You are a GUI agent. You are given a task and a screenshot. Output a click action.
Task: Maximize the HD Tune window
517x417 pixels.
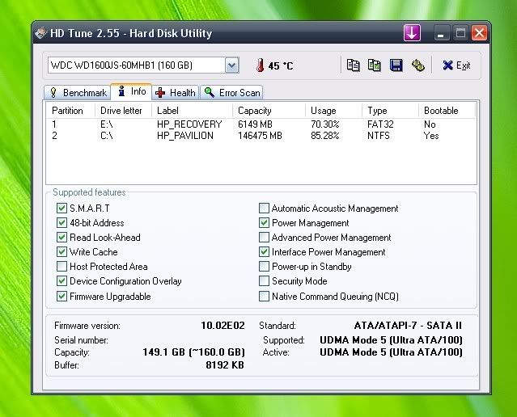(x=460, y=33)
